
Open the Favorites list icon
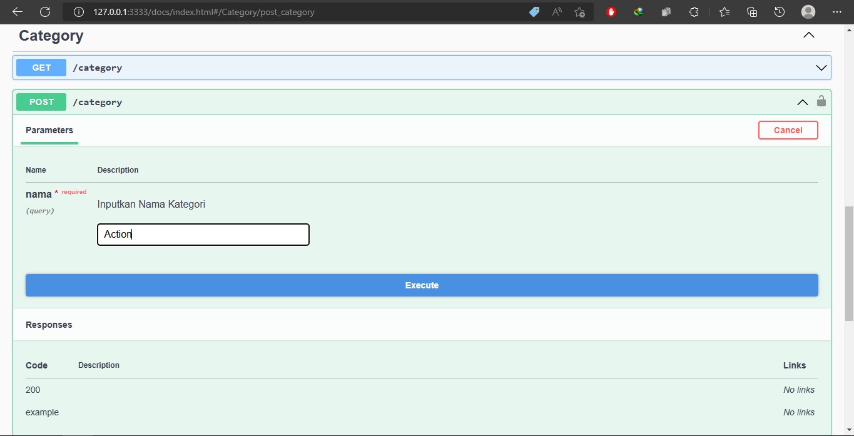click(724, 12)
